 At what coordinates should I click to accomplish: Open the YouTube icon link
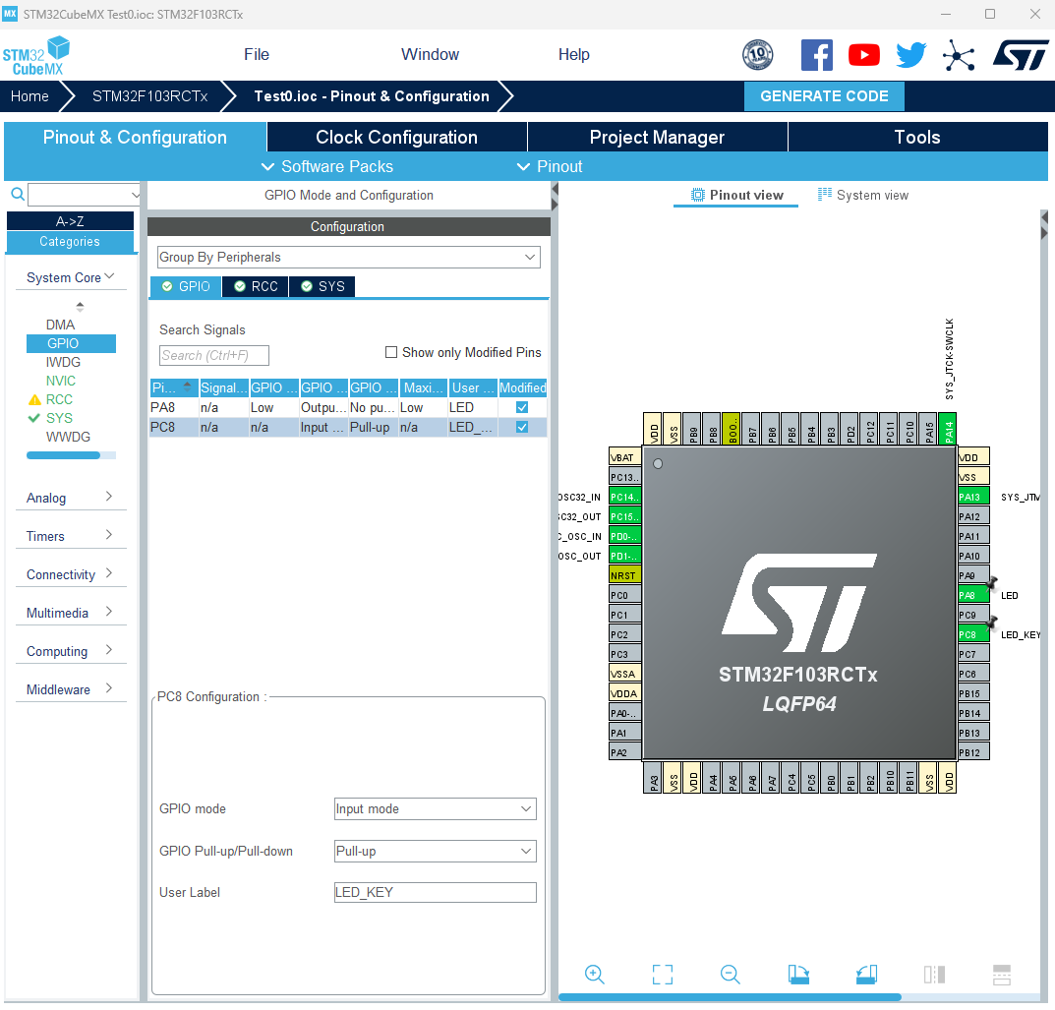[864, 54]
